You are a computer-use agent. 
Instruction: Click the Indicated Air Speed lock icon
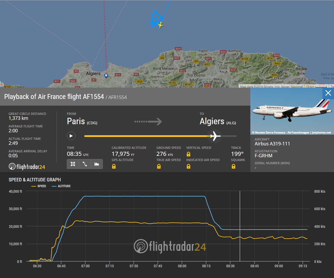[x=188, y=166]
